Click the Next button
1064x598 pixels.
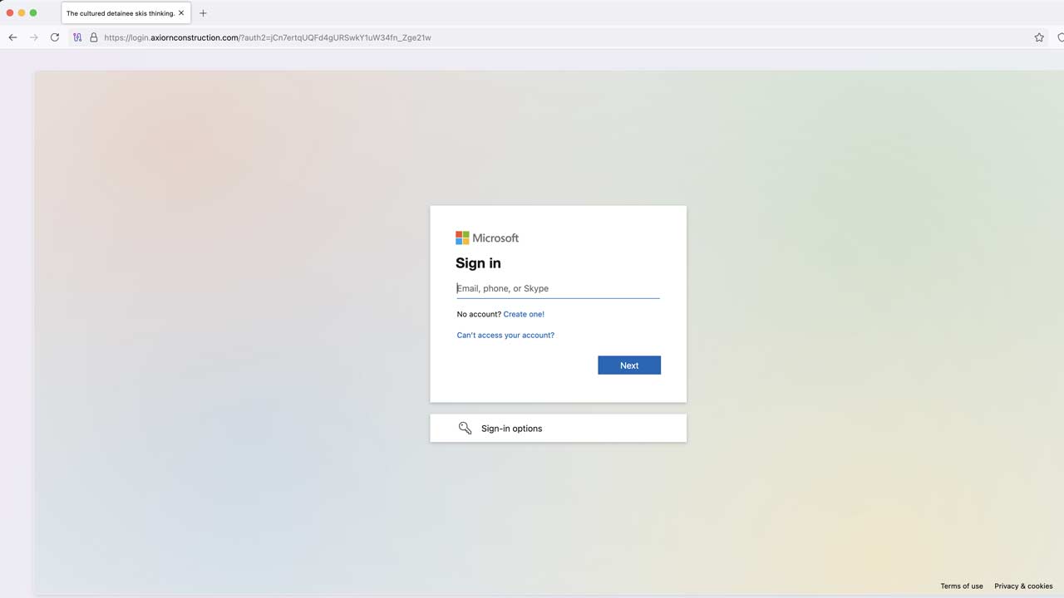coord(629,365)
